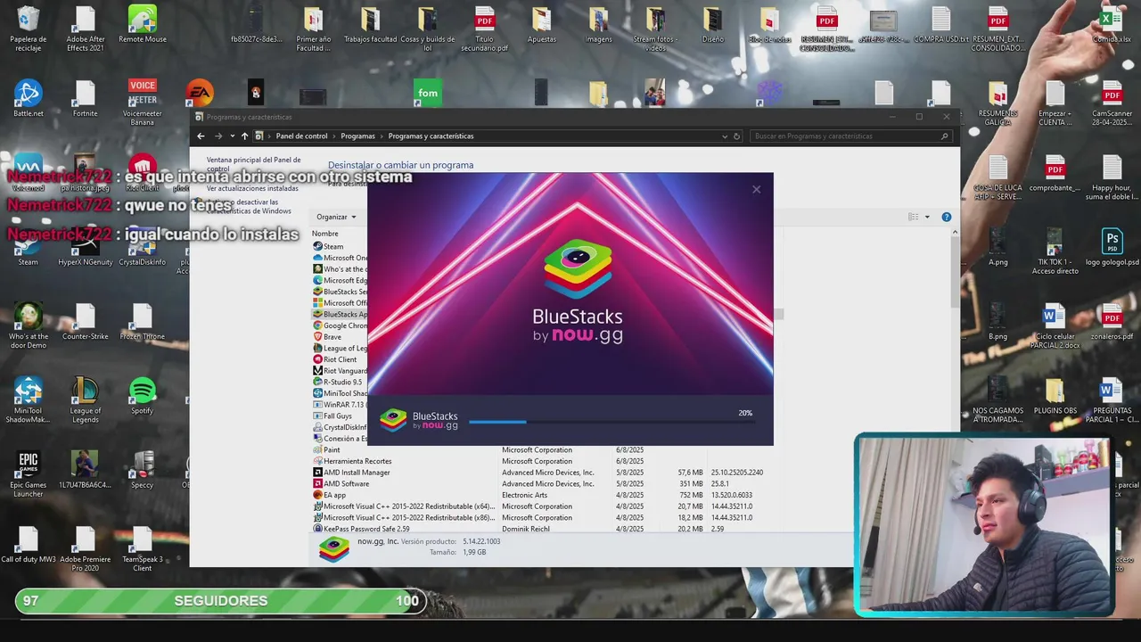The width and height of the screenshot is (1141, 642).
Task: Select Programas y características breadcrumb
Action: click(x=431, y=136)
